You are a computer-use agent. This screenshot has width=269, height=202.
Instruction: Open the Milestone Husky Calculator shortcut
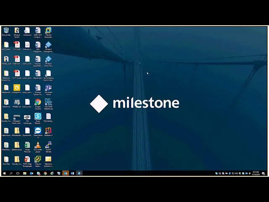(x=17, y=119)
